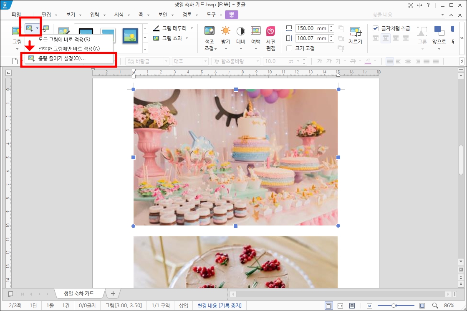Click the reduce picture size icon

coord(29,28)
